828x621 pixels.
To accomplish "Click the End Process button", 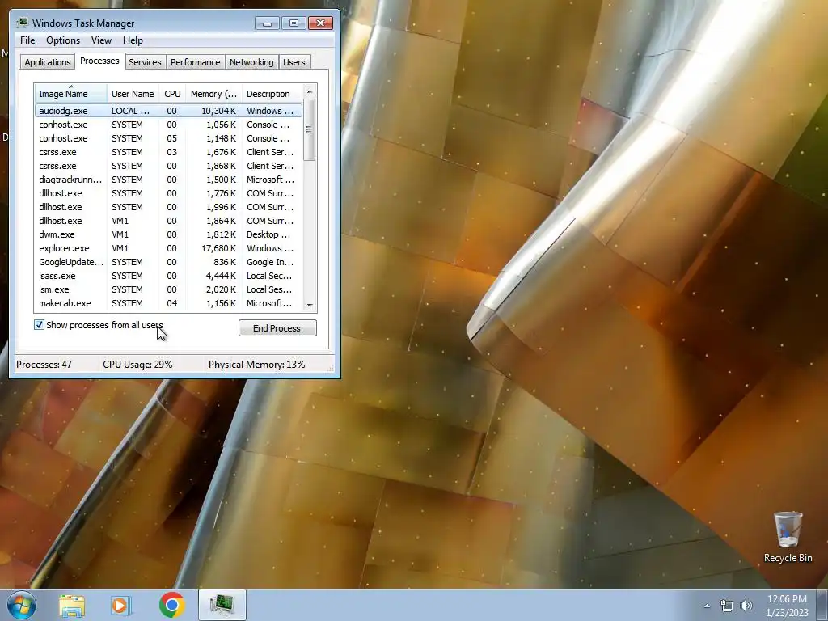I will (x=277, y=328).
